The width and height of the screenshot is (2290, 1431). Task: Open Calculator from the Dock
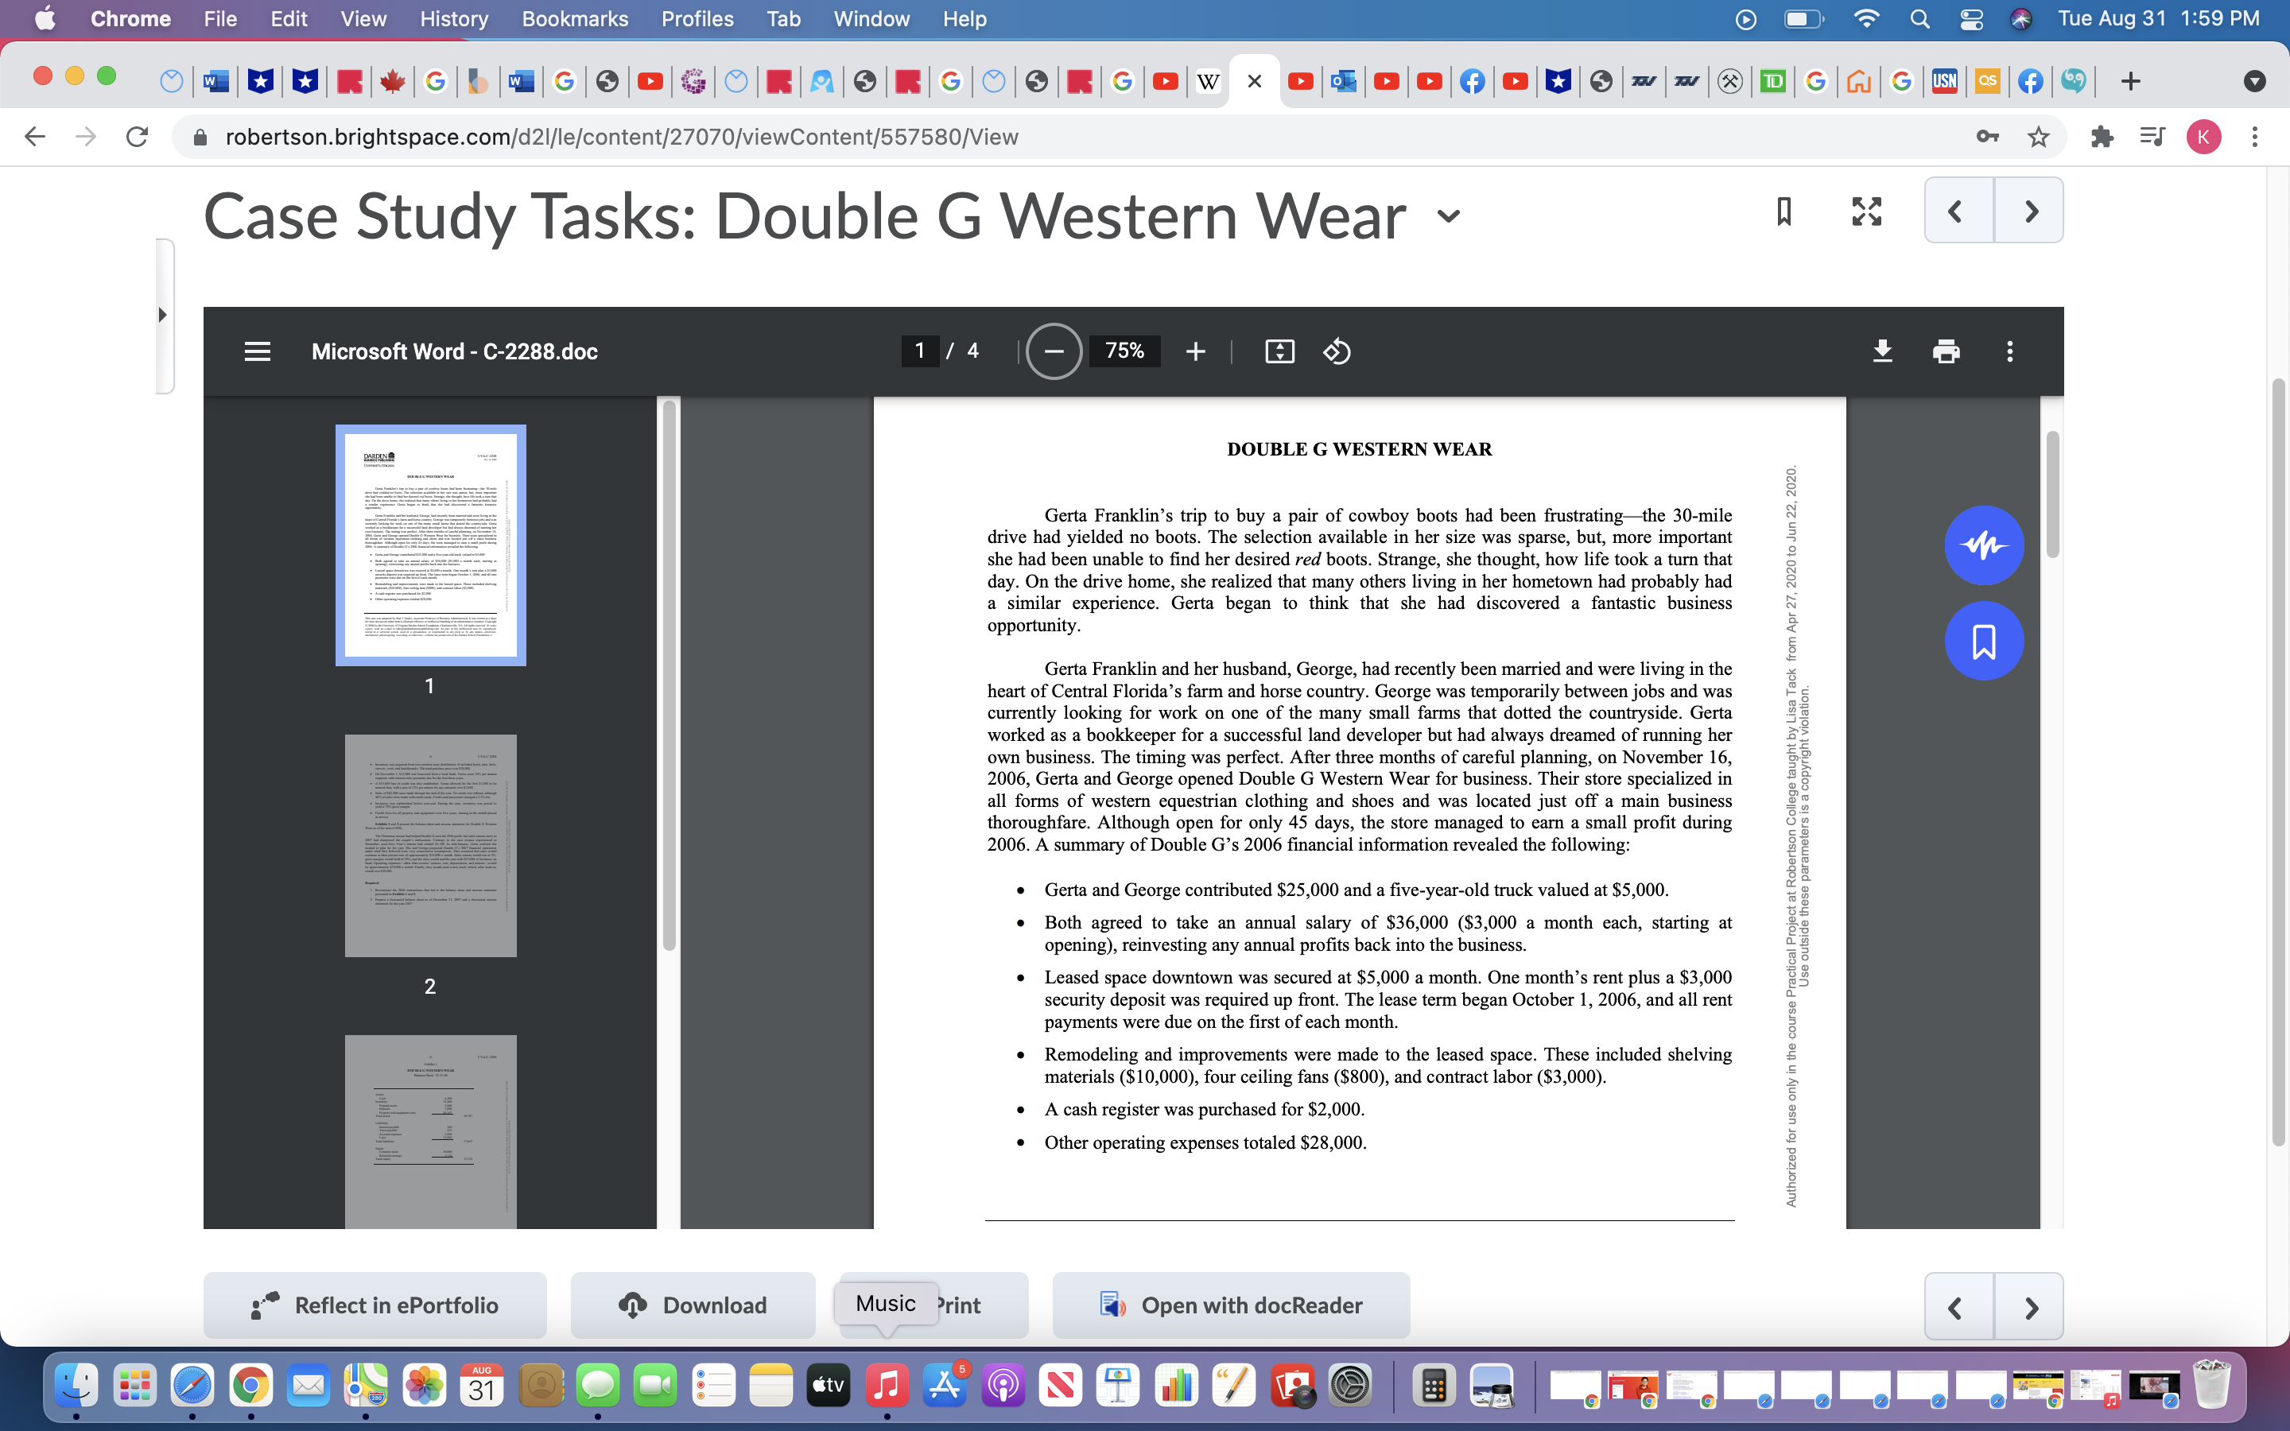[1433, 1386]
